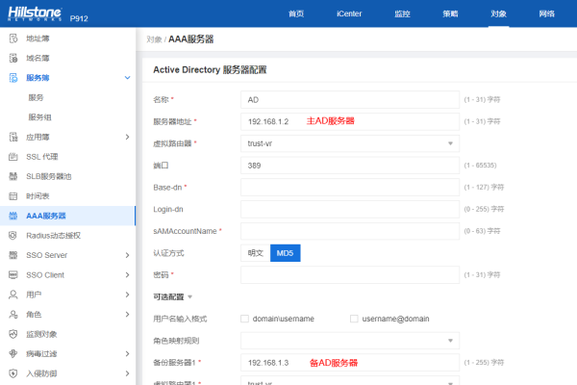Screen dimensions: 577x385
Task: Collapse the 服务簿 sidebar chevron
Action: coord(127,78)
